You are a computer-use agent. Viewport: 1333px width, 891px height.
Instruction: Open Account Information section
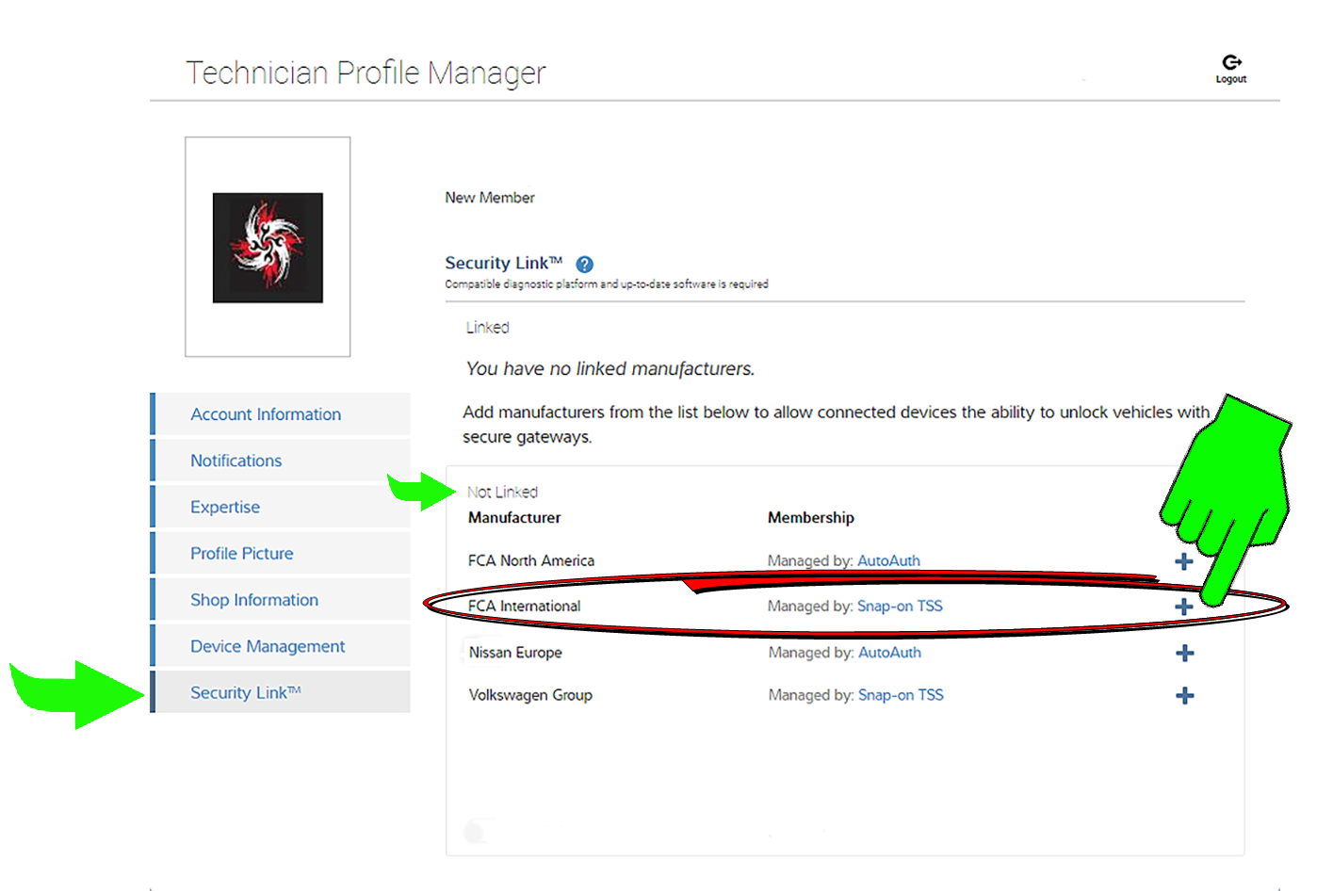[x=266, y=414]
